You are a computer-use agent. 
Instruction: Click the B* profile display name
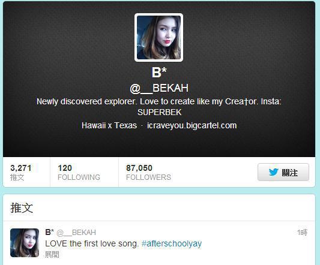tap(159, 73)
